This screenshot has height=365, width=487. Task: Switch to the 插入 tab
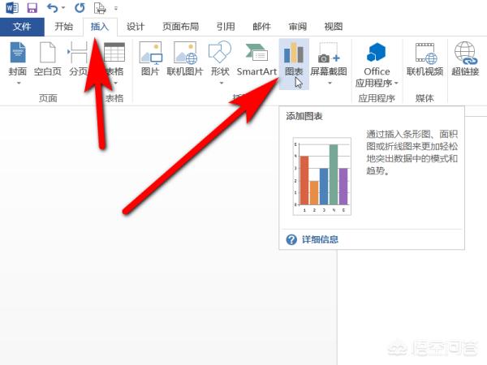pyautogui.click(x=100, y=27)
